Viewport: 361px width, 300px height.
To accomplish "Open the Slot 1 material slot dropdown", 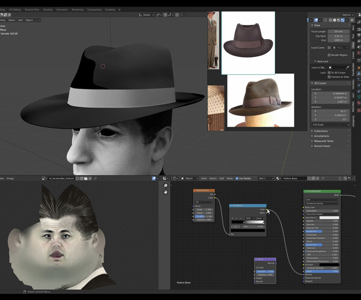I will tap(266, 178).
